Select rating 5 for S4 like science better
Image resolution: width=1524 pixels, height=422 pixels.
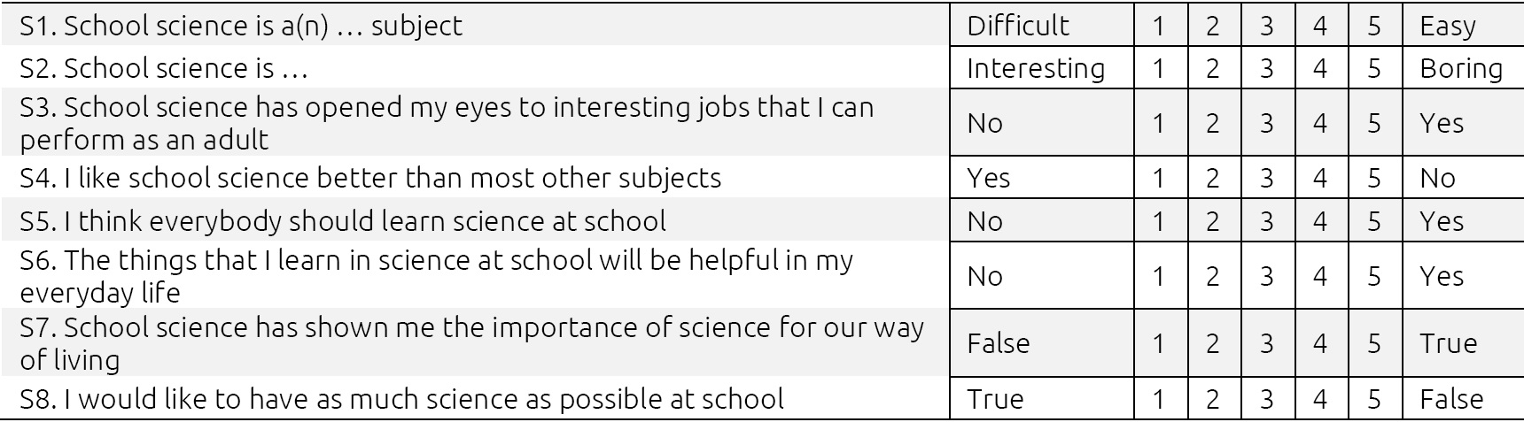[x=1374, y=178]
